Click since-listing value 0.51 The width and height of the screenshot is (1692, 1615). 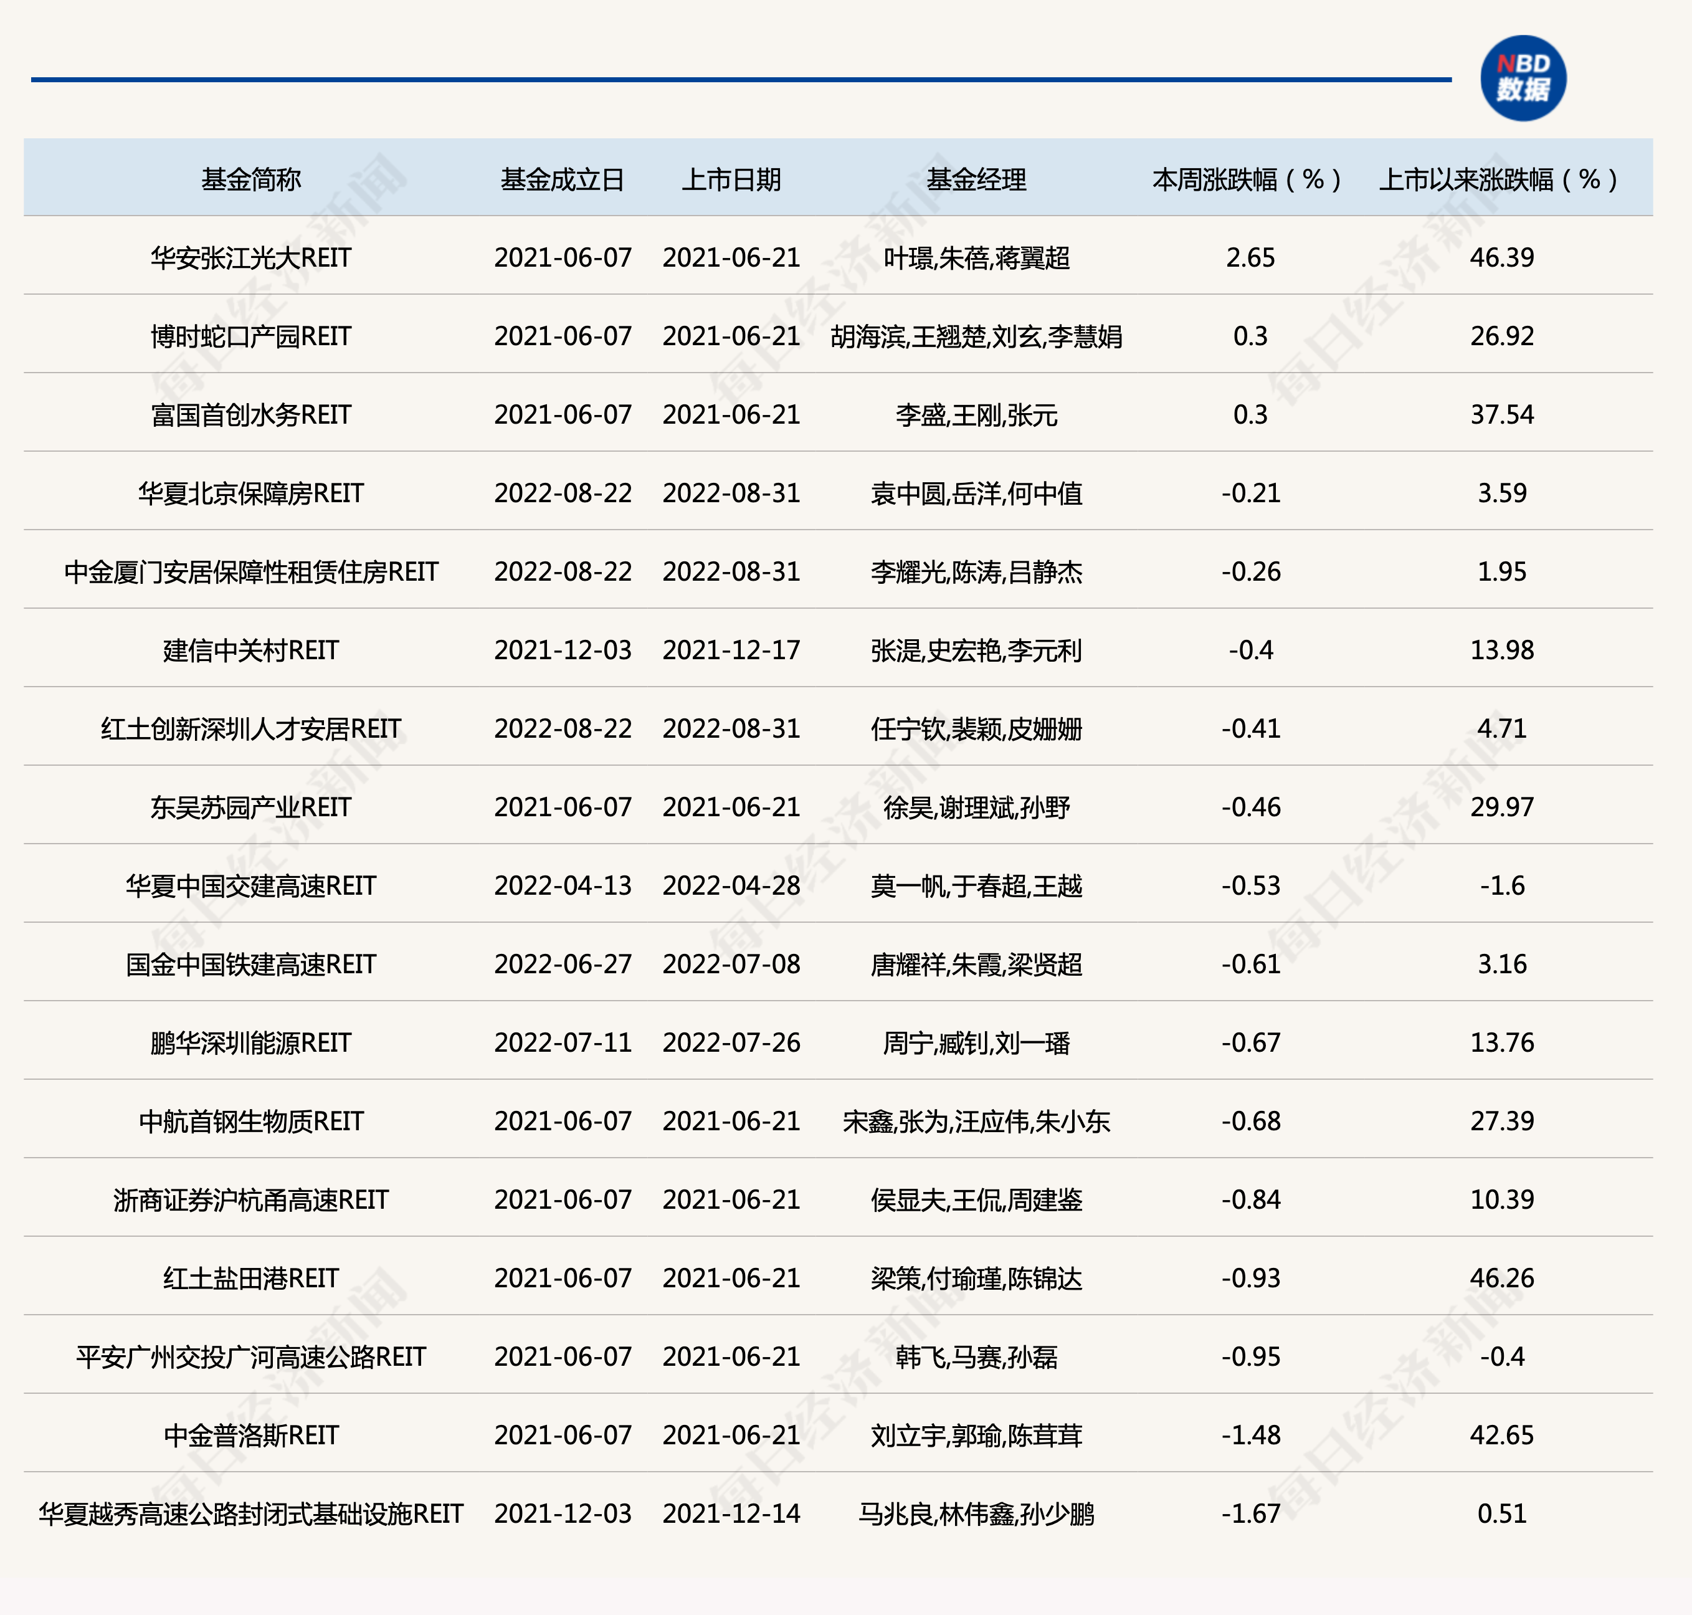point(1502,1513)
